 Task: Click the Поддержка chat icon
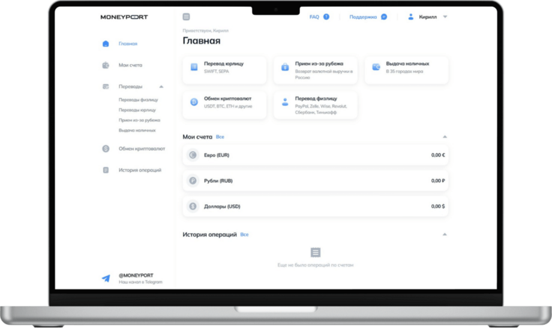384,17
